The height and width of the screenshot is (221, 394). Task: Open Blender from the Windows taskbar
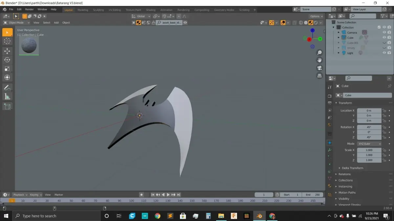(259, 216)
